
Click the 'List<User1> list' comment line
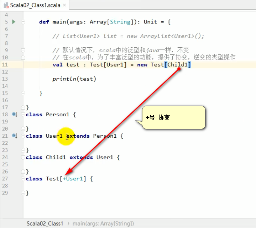pyautogui.click(x=128, y=36)
